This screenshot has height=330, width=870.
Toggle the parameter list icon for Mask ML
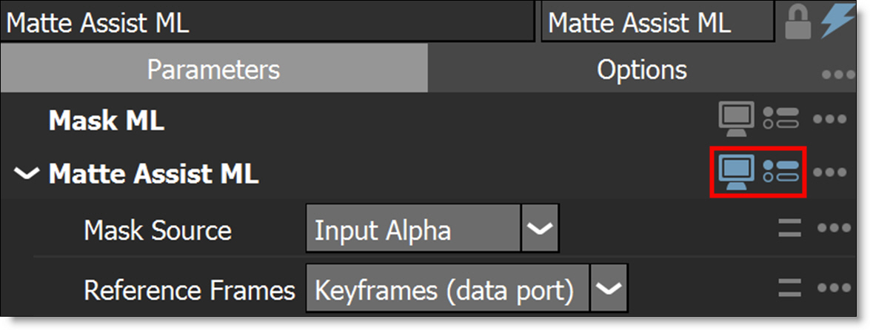(x=782, y=119)
